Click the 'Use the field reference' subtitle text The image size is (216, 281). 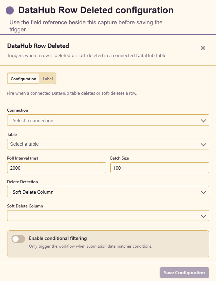coord(86,26)
